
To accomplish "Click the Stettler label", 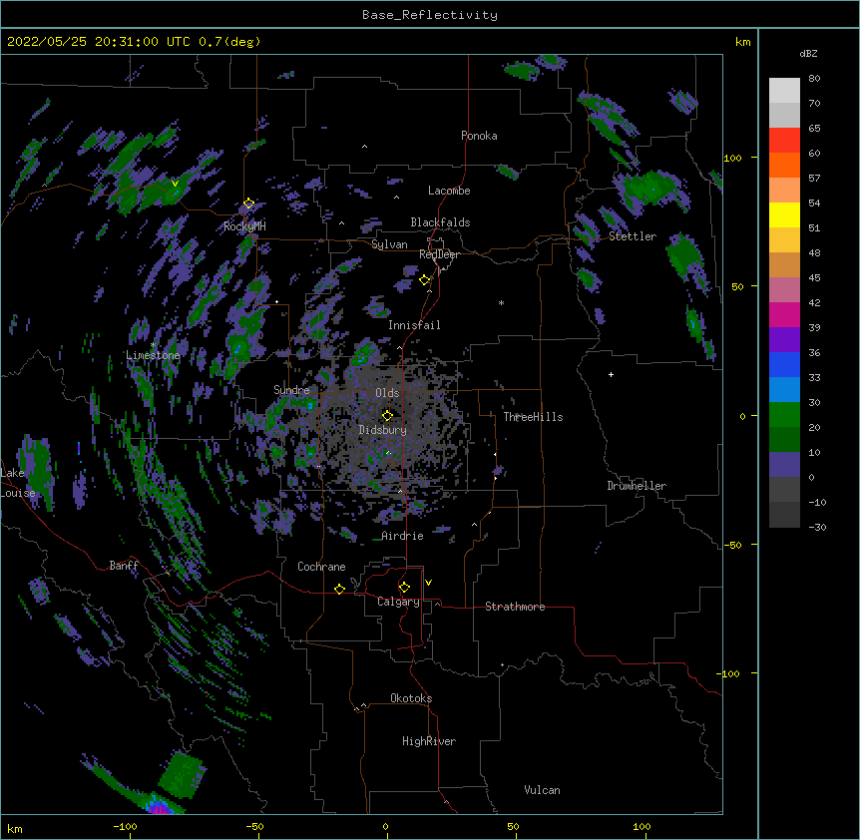I will (633, 236).
